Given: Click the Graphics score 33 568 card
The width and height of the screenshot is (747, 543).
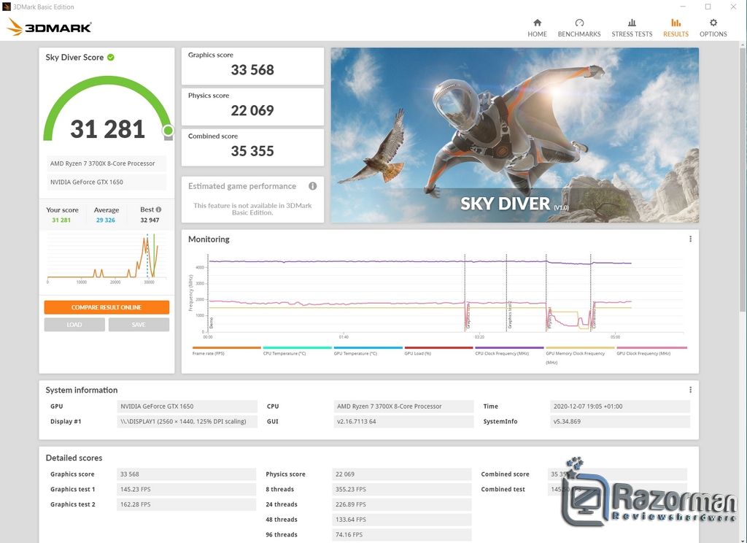Looking at the screenshot, I should [x=252, y=66].
